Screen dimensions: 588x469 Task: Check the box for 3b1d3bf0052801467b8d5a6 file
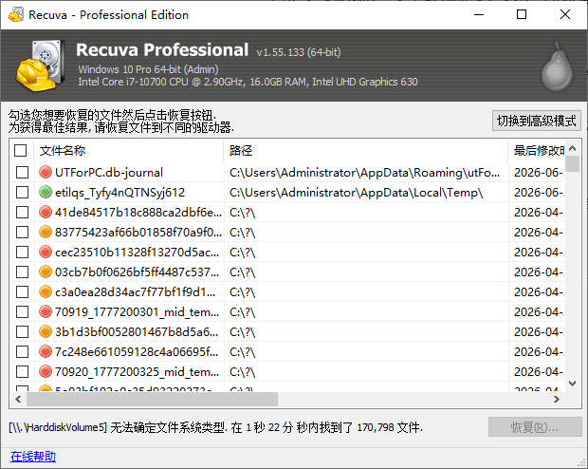[22, 331]
